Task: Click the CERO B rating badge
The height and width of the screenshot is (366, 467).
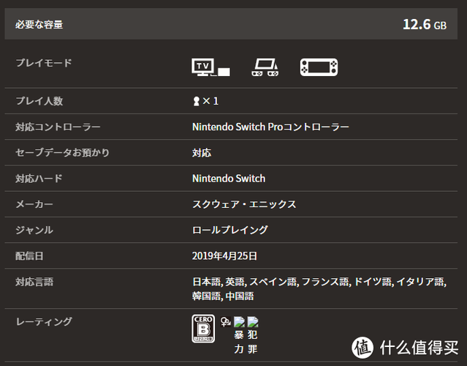Action: (202, 329)
